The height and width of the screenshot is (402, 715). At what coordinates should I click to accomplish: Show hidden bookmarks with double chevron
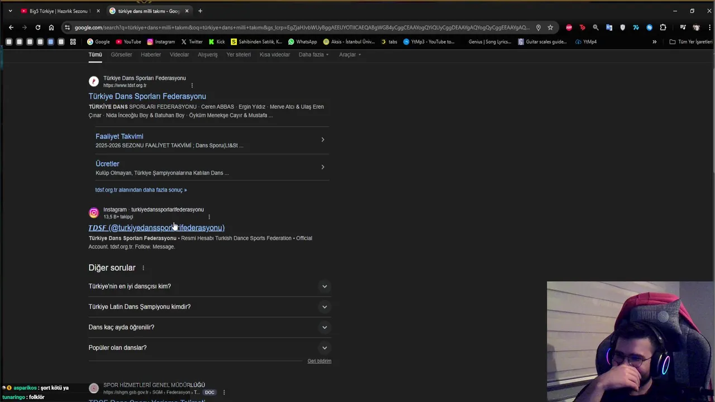coord(654,42)
